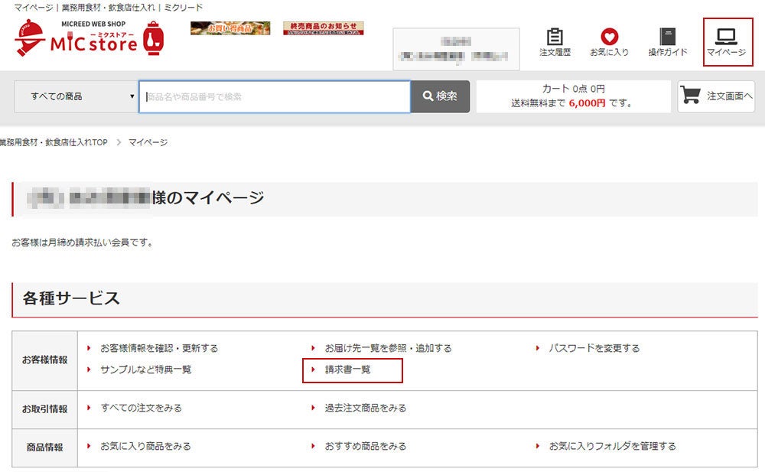This screenshot has width=765, height=472.
Task: Click the マイページ laptop icon
Action: coord(726,37)
